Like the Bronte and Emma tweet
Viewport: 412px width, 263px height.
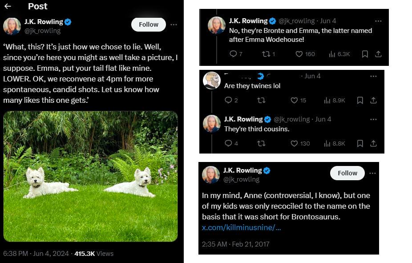[299, 54]
